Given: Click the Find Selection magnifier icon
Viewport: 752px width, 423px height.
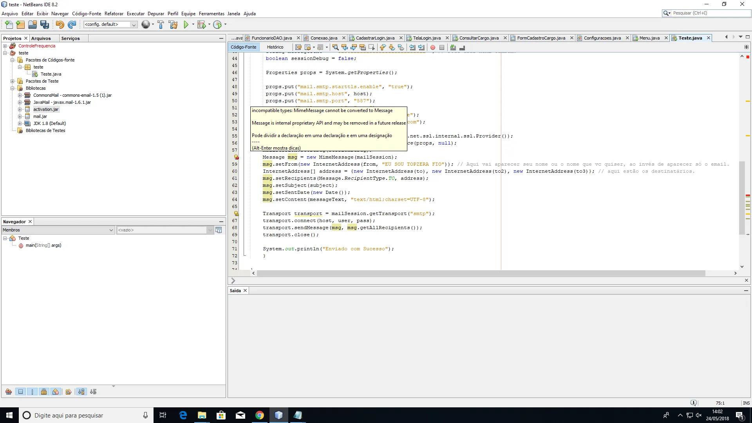Looking at the screenshot, I should 335,47.
